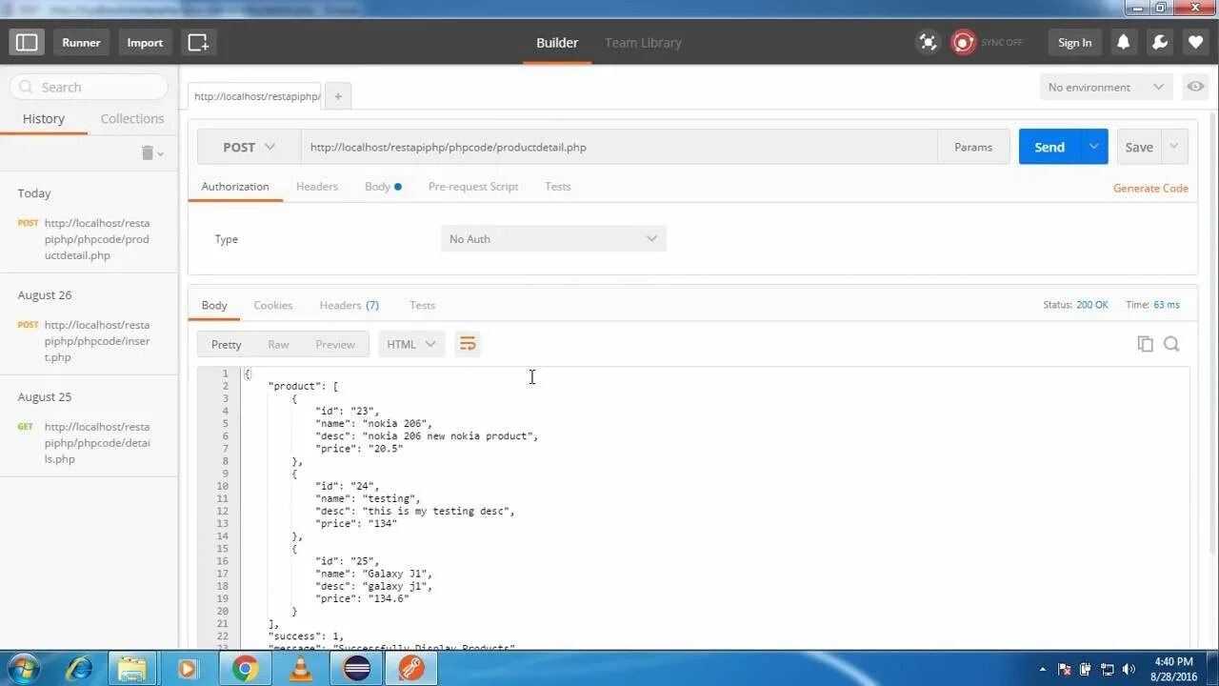Search the response body magnifier icon
1219x686 pixels.
1171,344
